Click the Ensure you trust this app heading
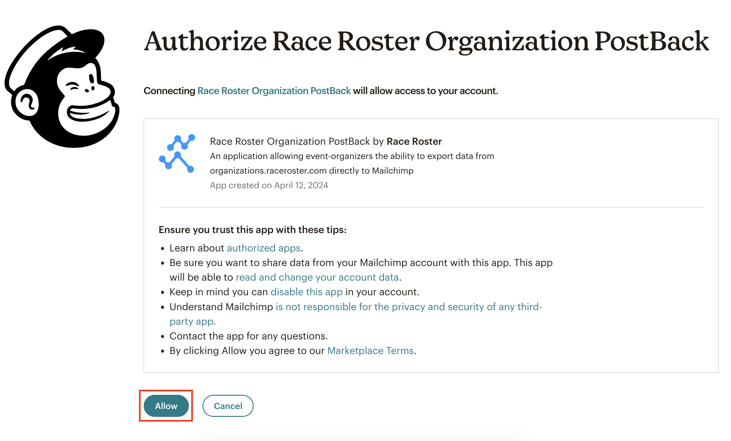The image size is (731, 441). point(252,230)
